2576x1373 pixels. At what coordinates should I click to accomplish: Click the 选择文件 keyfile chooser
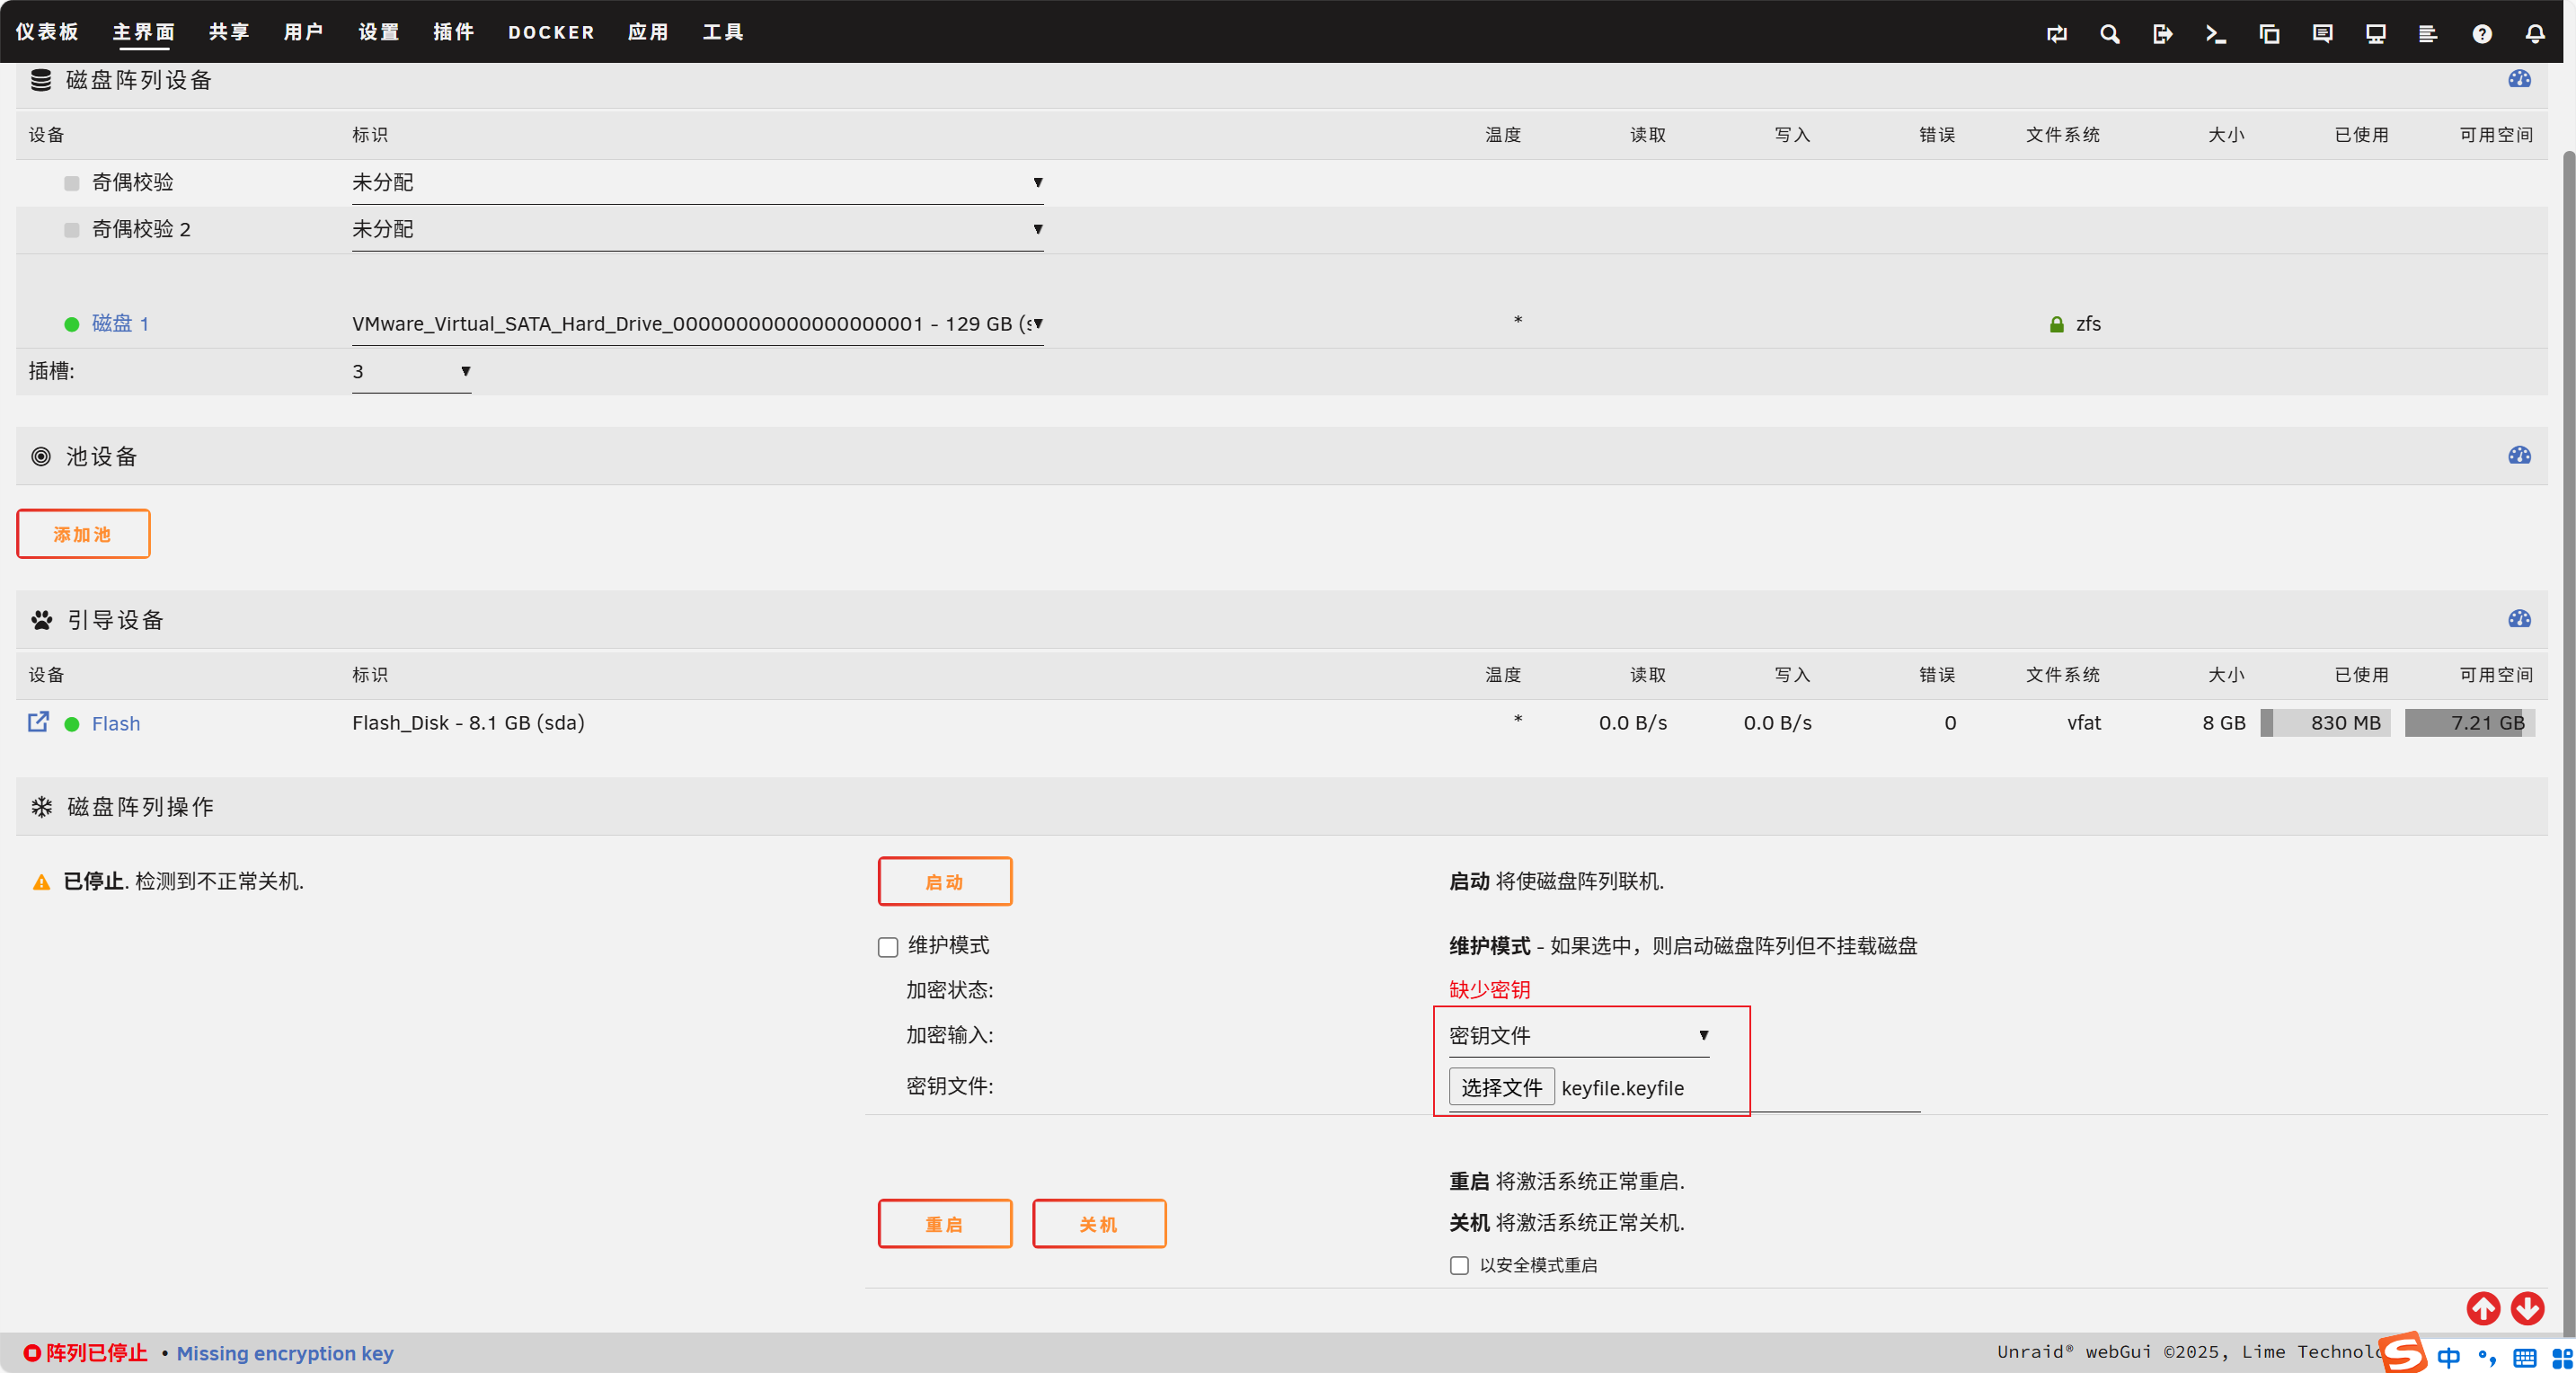1501,1087
